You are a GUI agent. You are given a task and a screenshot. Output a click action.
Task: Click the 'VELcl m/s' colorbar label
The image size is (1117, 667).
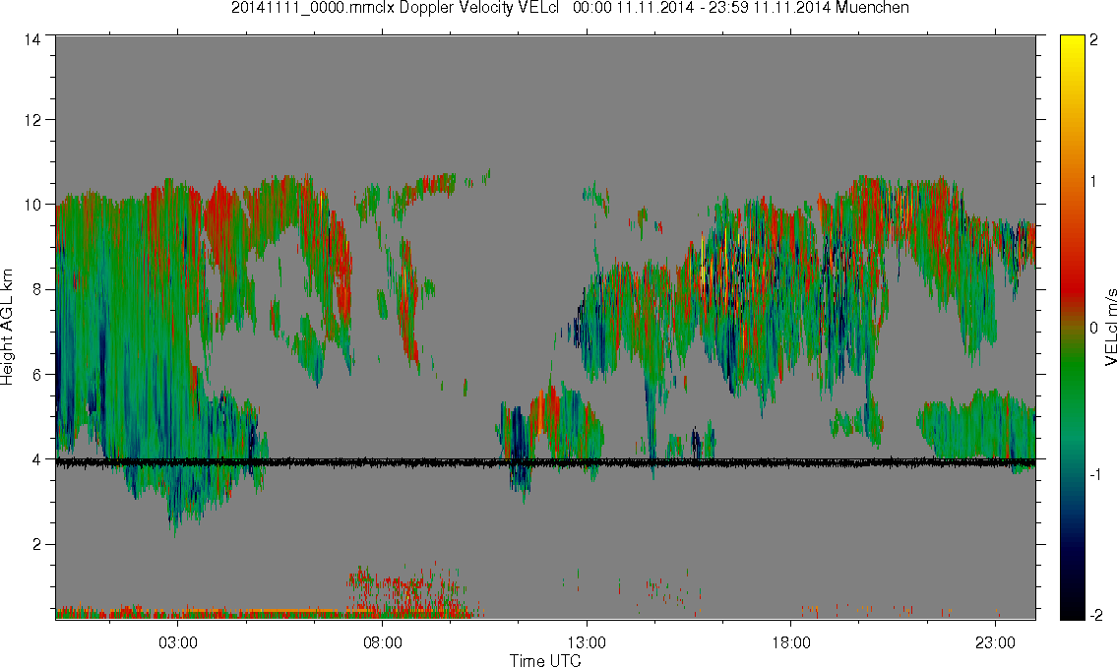[x=1110, y=328]
